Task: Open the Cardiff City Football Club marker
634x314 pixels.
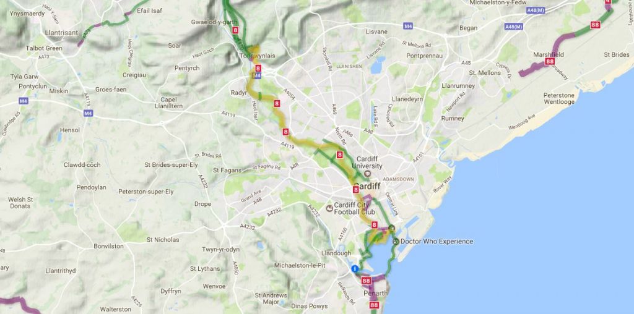Action: (329, 208)
